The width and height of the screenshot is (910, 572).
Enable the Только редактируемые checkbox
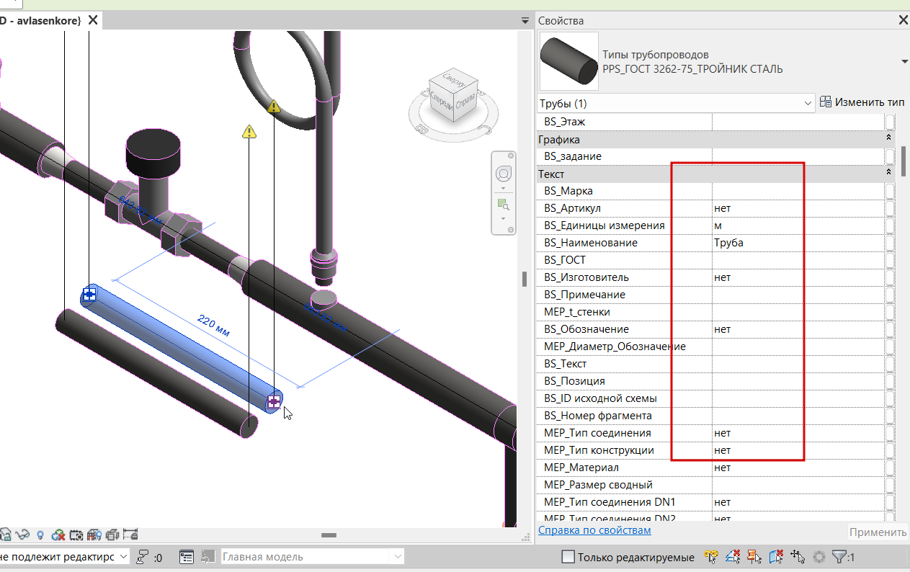[568, 557]
